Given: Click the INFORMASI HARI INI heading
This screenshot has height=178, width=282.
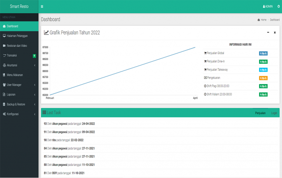Looking at the screenshot, I should pyautogui.click(x=240, y=45).
